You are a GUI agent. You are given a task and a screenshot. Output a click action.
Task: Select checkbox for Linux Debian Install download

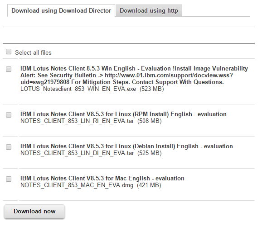[9, 147]
